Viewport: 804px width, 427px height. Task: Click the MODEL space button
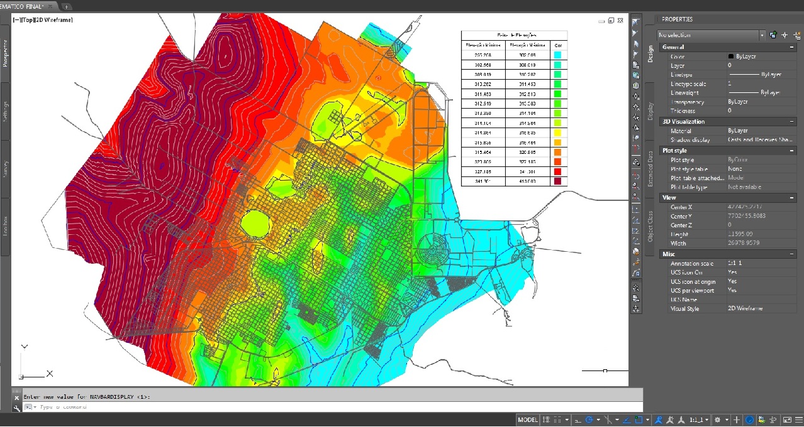point(528,419)
